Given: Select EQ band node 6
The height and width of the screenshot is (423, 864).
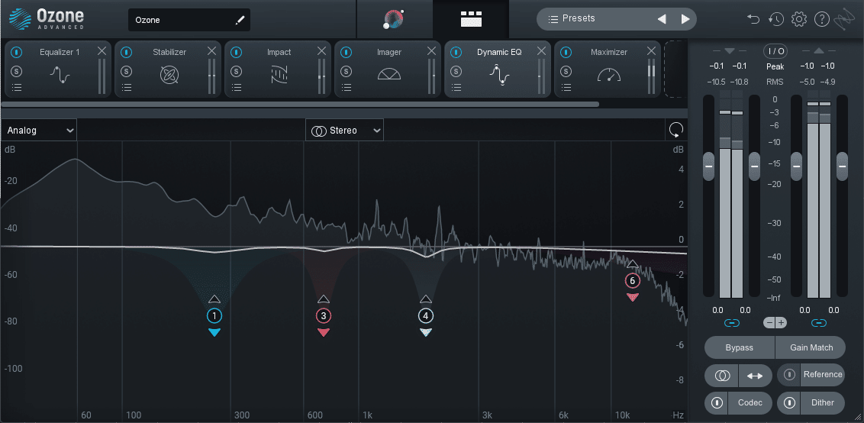Looking at the screenshot, I should coord(632,281).
